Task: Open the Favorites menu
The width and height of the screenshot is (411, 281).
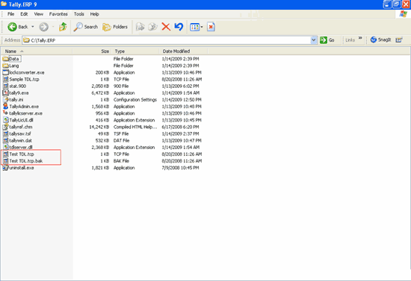Action: click(x=58, y=14)
